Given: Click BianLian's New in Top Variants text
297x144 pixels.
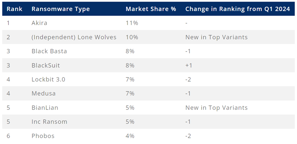Looking at the screenshot, I should pos(216,108).
